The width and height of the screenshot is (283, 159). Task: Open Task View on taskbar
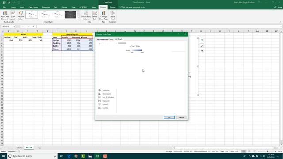[61, 156]
